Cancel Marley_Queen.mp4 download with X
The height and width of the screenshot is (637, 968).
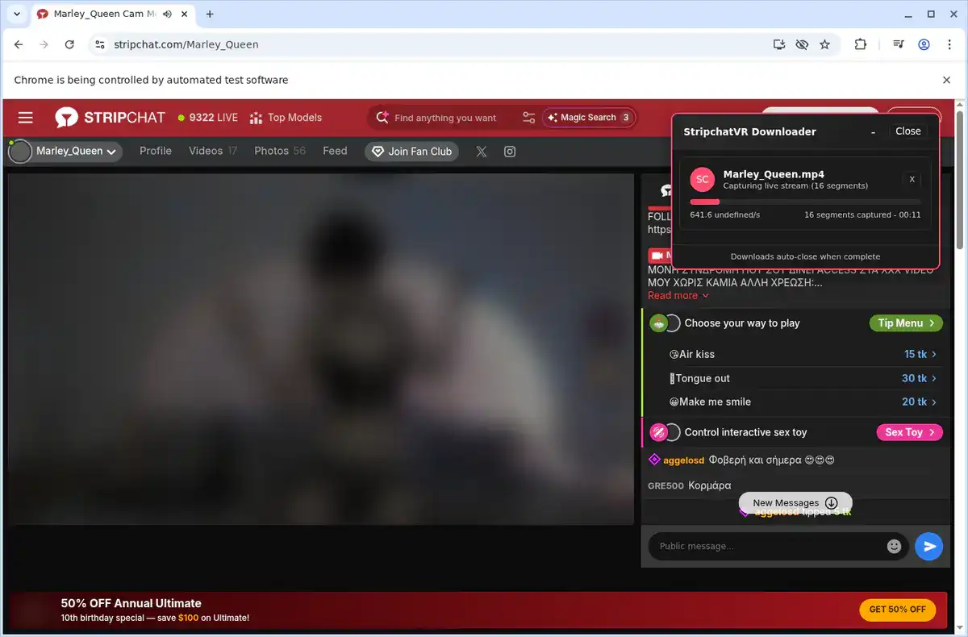pyautogui.click(x=912, y=179)
